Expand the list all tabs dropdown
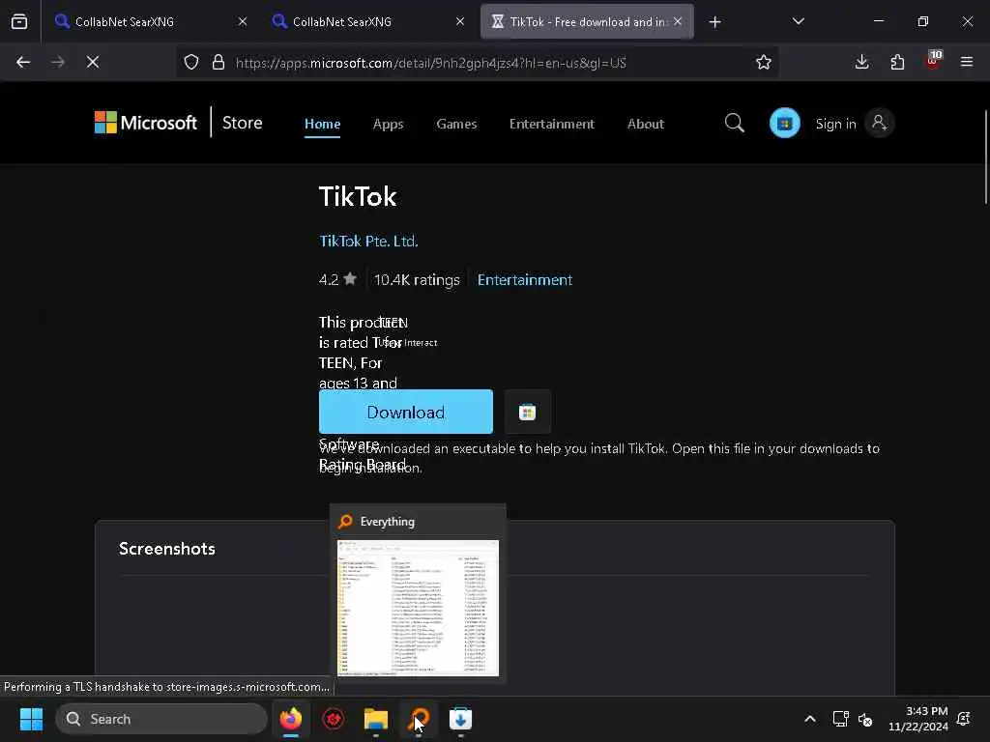Screen dimensions: 990x742 [798, 21]
